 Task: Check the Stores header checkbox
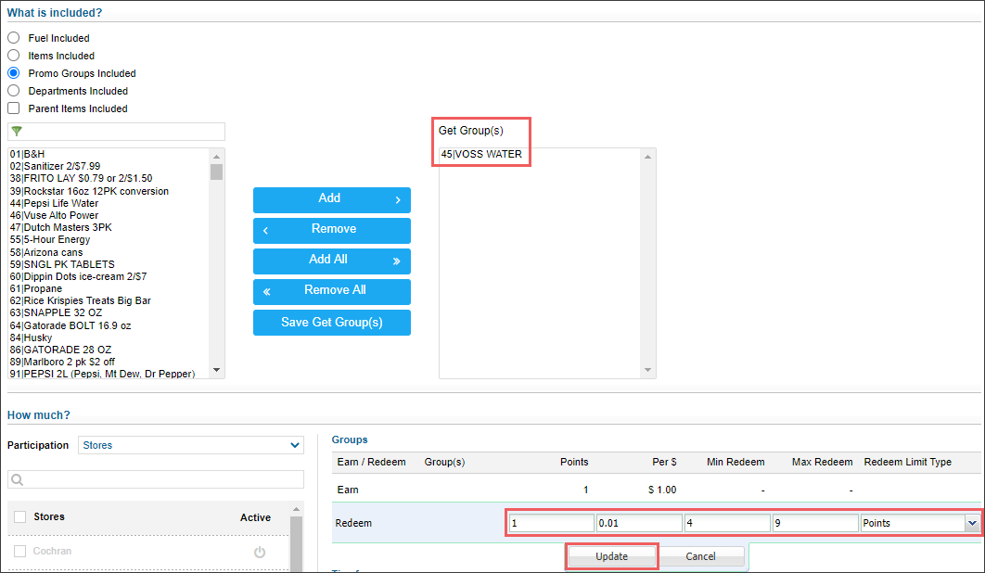tap(20, 516)
